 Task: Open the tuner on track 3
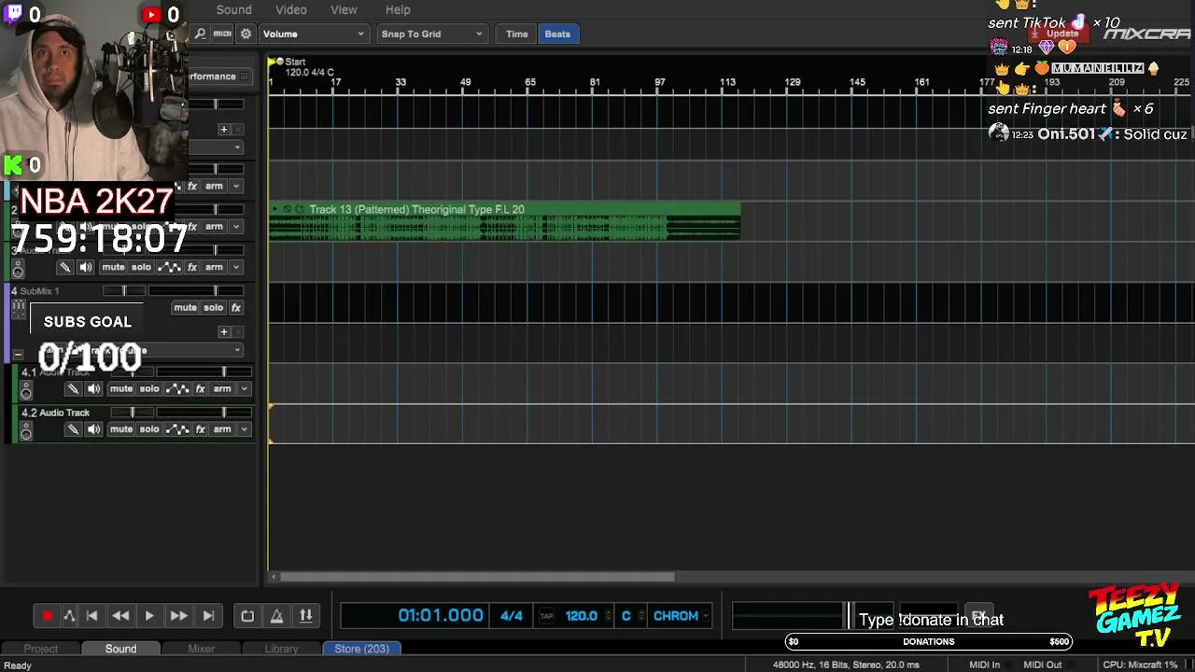(64, 267)
